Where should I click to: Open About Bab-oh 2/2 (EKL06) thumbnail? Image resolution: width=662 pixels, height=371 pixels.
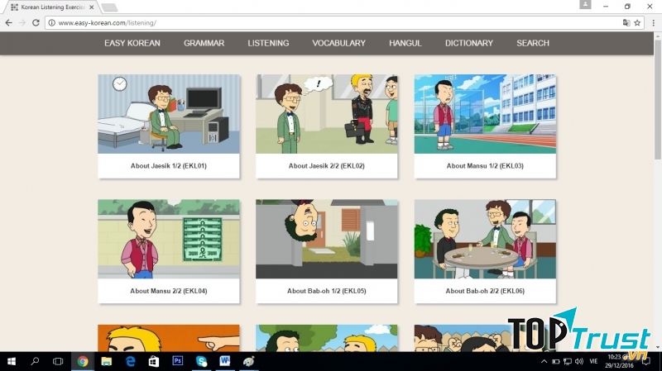pyautogui.click(x=485, y=239)
